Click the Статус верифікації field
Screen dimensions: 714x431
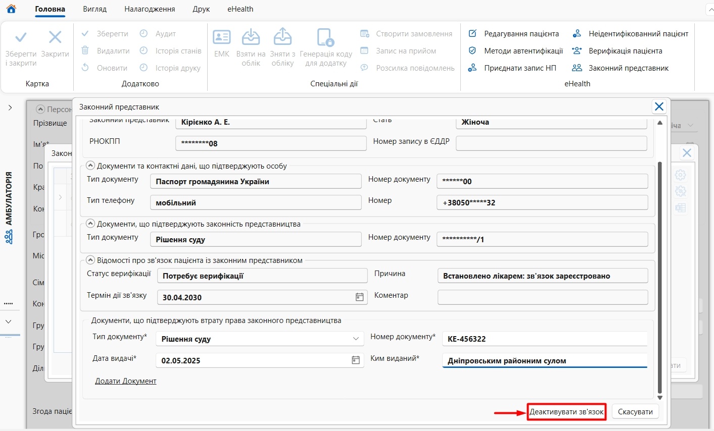pos(262,276)
